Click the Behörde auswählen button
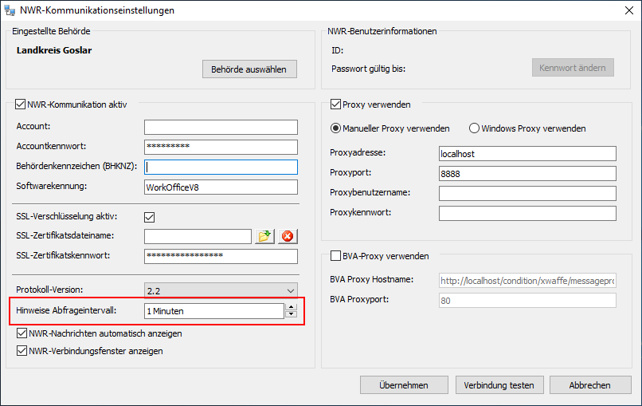Screen dimensions: 642x406 pyautogui.click(x=249, y=69)
